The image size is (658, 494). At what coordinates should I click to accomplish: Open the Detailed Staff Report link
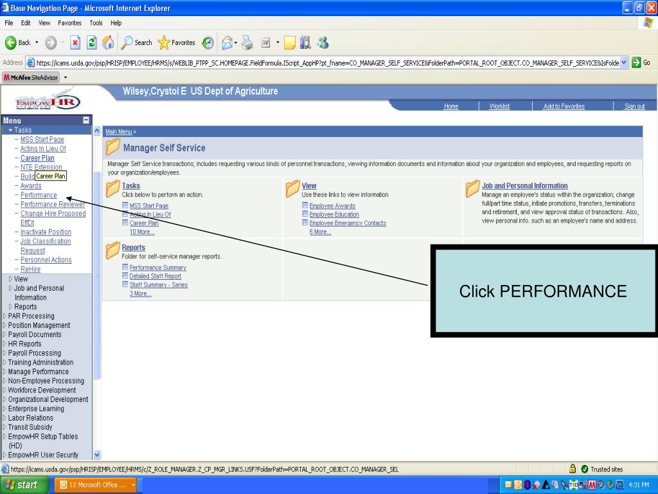coord(156,276)
